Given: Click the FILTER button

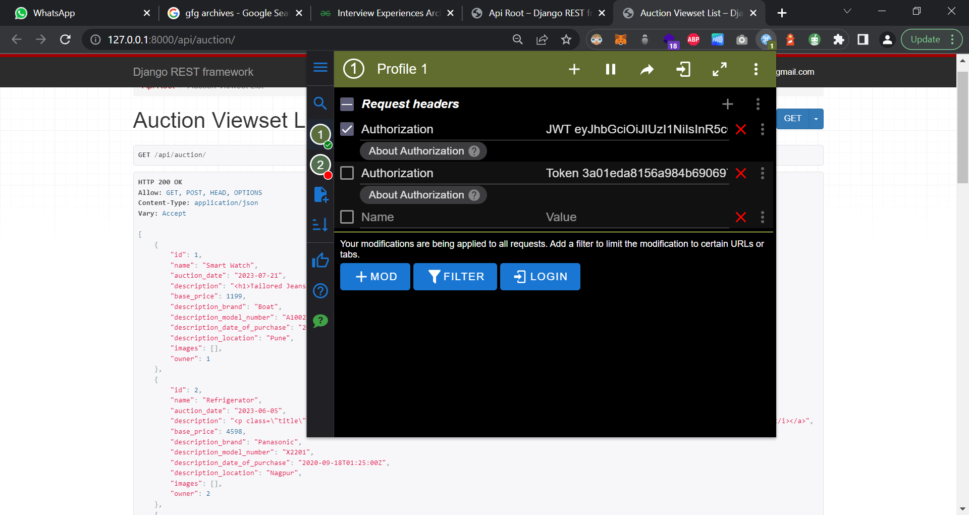Looking at the screenshot, I should click(x=455, y=277).
